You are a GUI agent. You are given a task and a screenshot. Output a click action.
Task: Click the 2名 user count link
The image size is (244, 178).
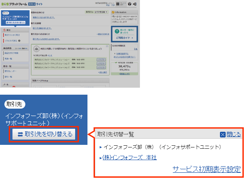tap(136, 49)
